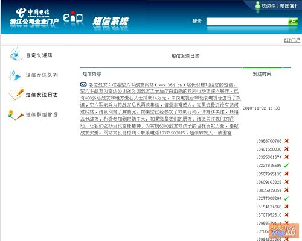
Task: Select phone number 13835919057
Action: tap(269, 190)
